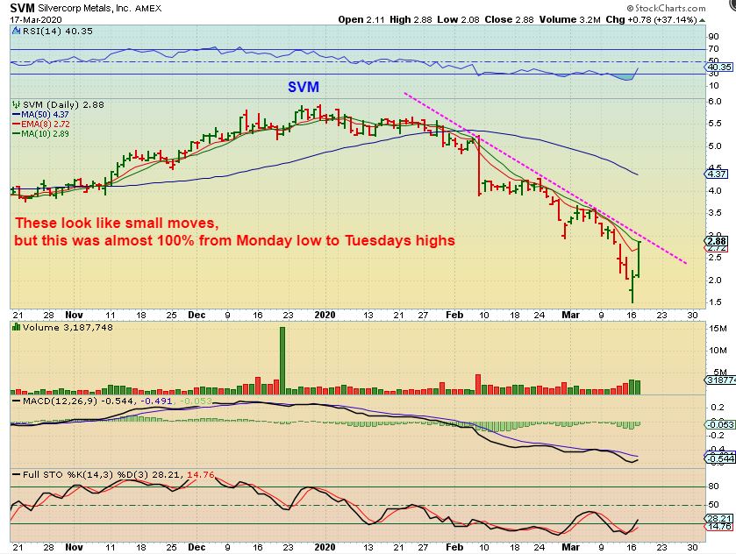Viewport: 736px width, 554px height.
Task: Click the 4.37 MA value tag on price axis
Action: (x=717, y=174)
